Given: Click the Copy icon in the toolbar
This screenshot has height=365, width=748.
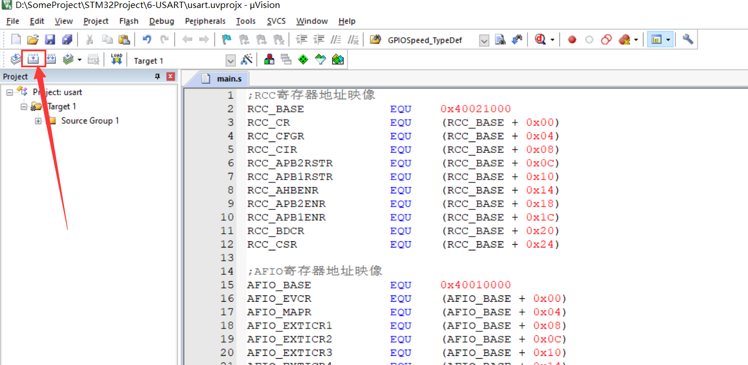Looking at the screenshot, I should coord(107,39).
